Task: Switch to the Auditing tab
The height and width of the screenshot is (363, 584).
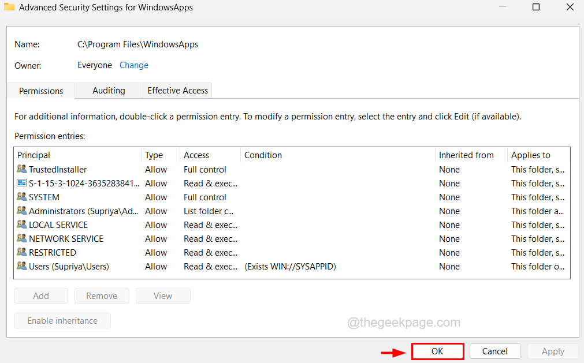Action: click(109, 91)
